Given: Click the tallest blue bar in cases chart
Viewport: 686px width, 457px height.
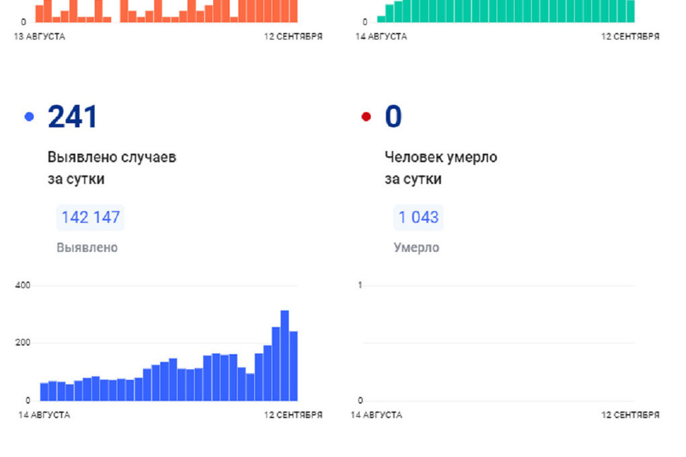Looking at the screenshot, I should pos(284,356).
